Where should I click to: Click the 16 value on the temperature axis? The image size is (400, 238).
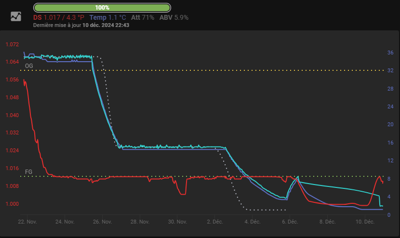click(x=390, y=143)
